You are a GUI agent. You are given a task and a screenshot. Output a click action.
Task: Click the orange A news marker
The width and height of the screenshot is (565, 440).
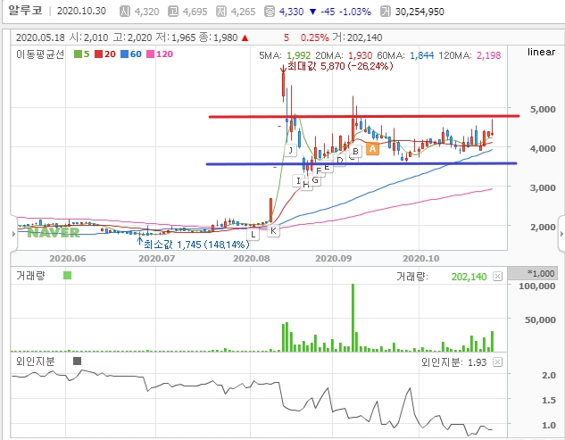(372, 148)
